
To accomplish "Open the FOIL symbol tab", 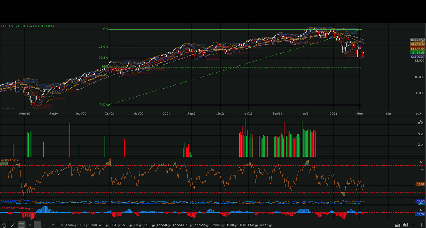I will coord(61,225).
